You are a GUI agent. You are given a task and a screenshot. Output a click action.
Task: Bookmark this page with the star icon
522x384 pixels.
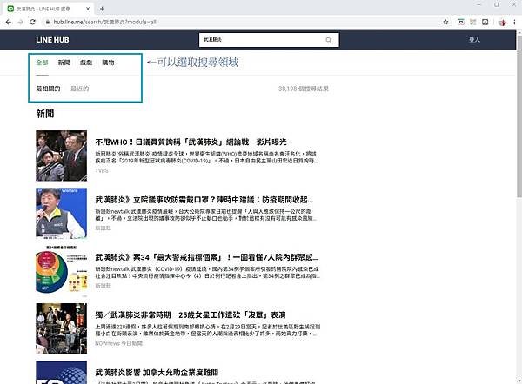[445, 22]
